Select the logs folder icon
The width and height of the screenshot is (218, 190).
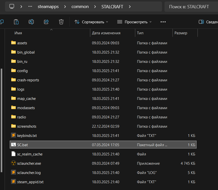click(13, 89)
